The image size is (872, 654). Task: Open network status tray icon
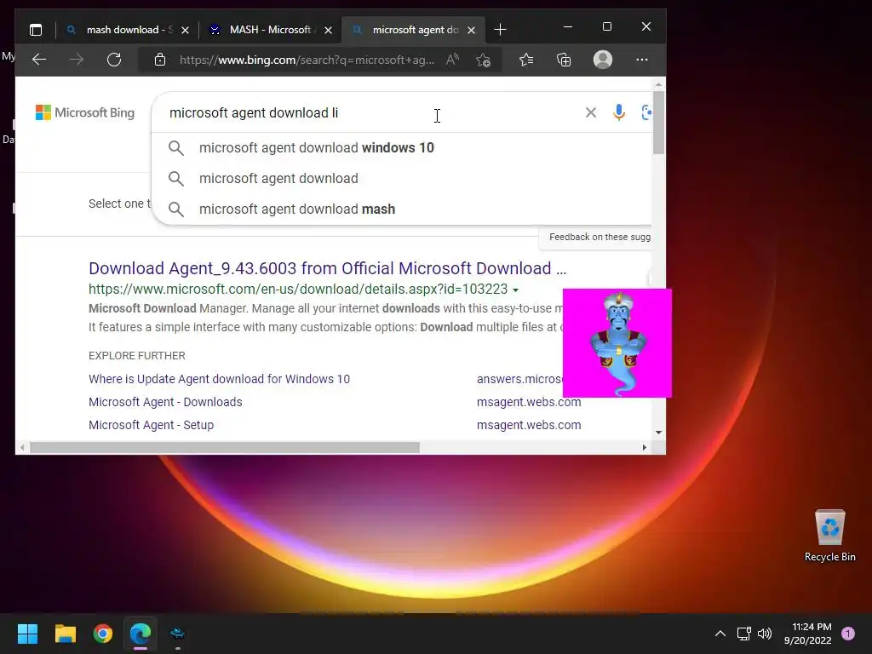[743, 634]
